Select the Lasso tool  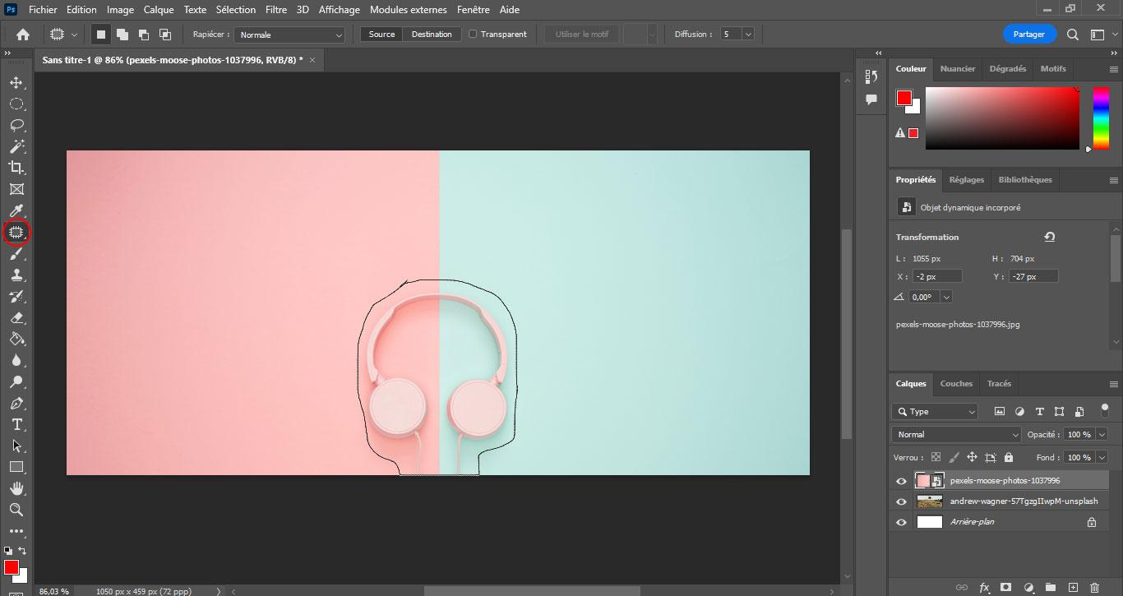coord(16,126)
